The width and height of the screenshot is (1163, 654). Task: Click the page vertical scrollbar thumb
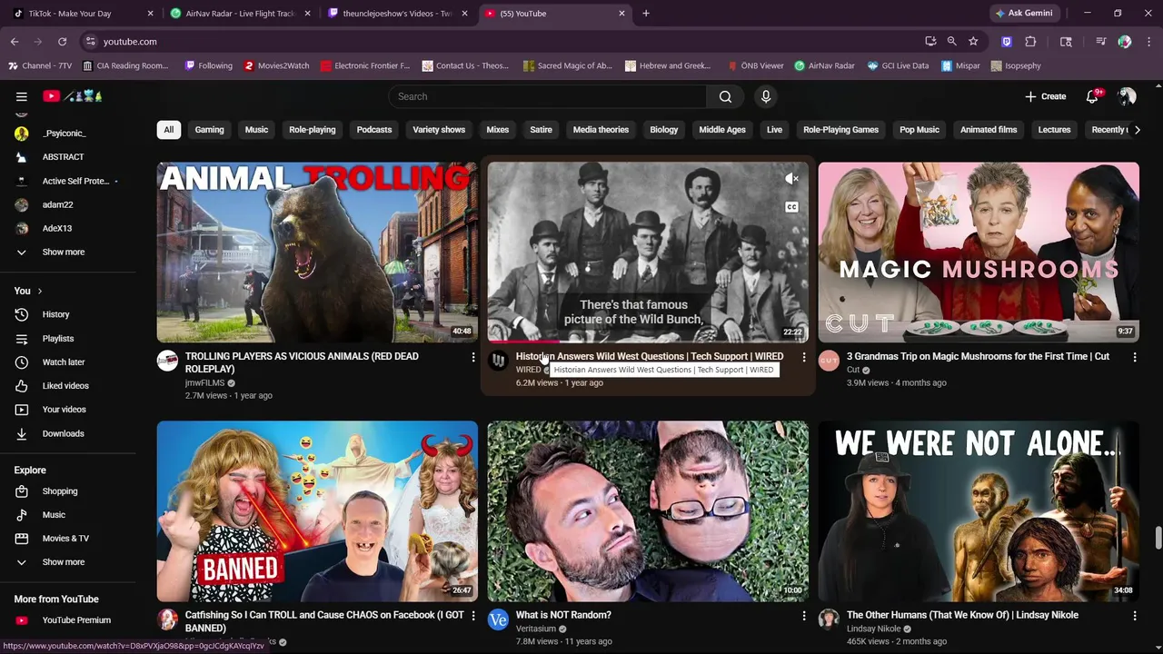(x=1158, y=538)
